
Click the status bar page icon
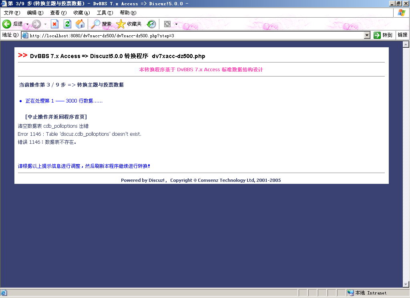coord(4,293)
